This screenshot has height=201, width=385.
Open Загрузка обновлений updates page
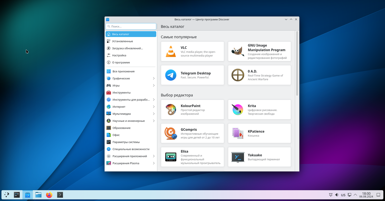pos(131,48)
